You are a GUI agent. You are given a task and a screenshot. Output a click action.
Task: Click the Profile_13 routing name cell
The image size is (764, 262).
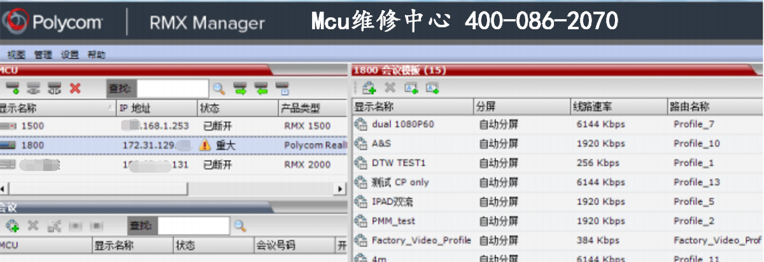697,183
